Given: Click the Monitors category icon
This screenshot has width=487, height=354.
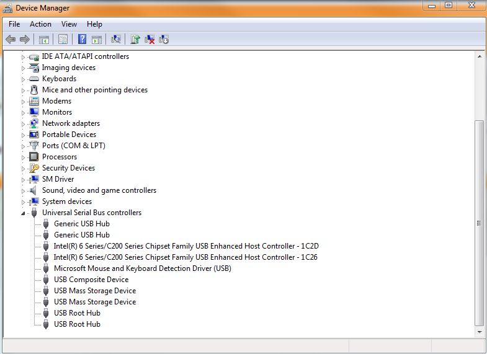Looking at the screenshot, I should (34, 112).
